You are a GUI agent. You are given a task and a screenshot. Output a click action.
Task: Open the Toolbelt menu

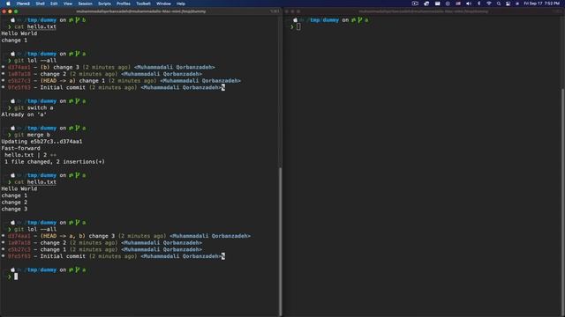(143, 4)
